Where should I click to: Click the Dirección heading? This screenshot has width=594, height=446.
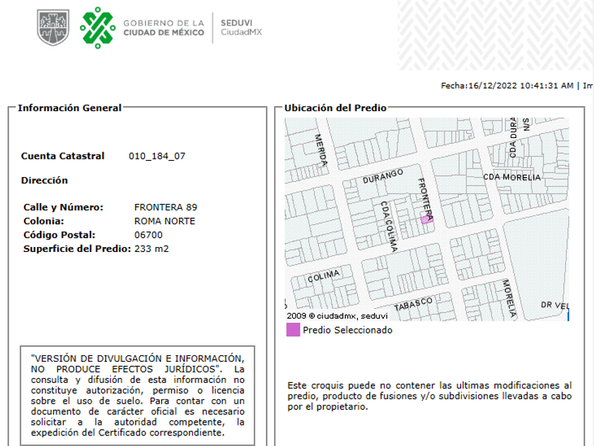coord(45,180)
